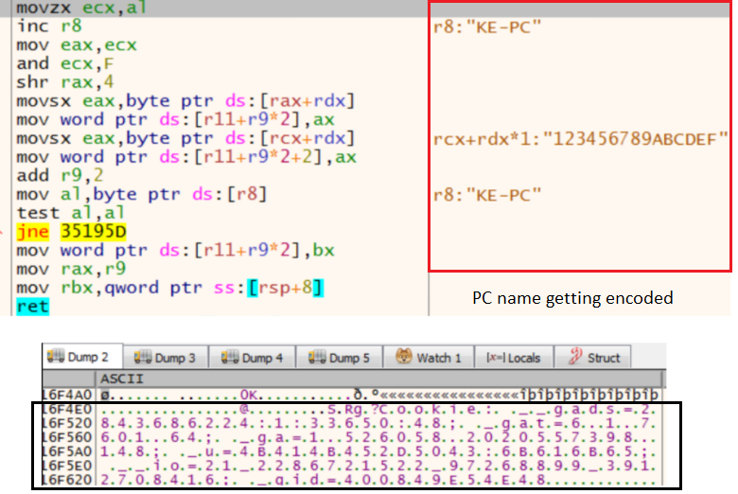Screen dimensions: 738x494
Task: Click the rcx+rdx*1:"123456789ABCDEF" comment
Action: click(x=580, y=139)
